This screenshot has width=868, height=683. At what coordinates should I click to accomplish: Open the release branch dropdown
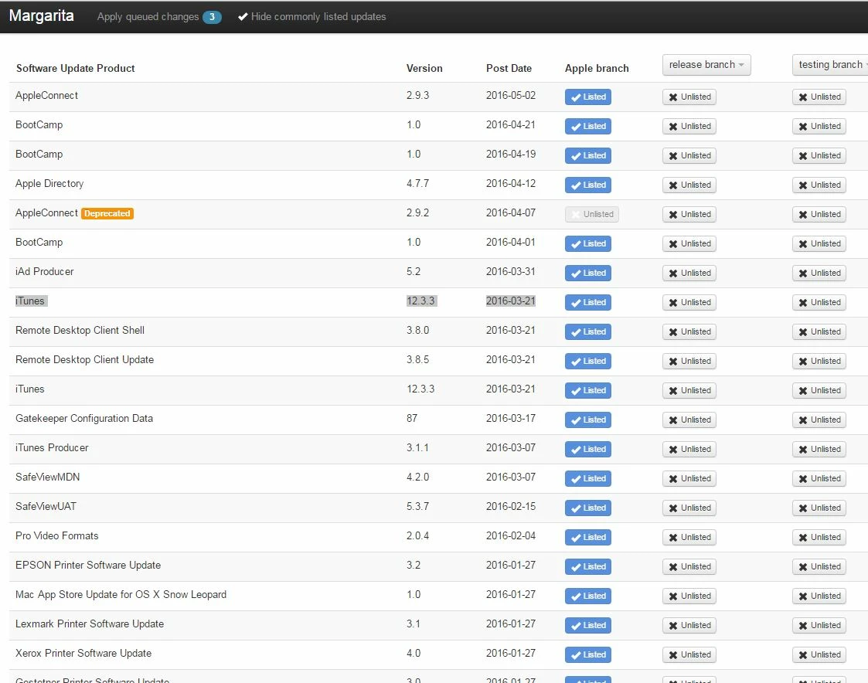coord(706,65)
